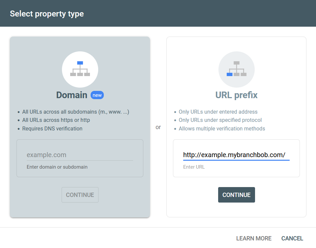
Task: Click the URL prefix sitemap icon
Action: (x=236, y=69)
